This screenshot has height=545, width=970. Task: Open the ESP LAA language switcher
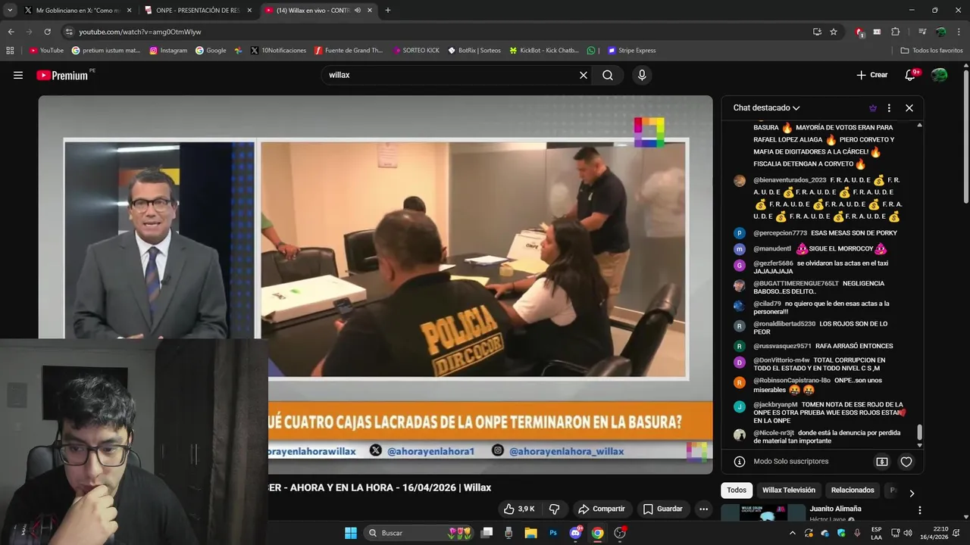tap(876, 533)
